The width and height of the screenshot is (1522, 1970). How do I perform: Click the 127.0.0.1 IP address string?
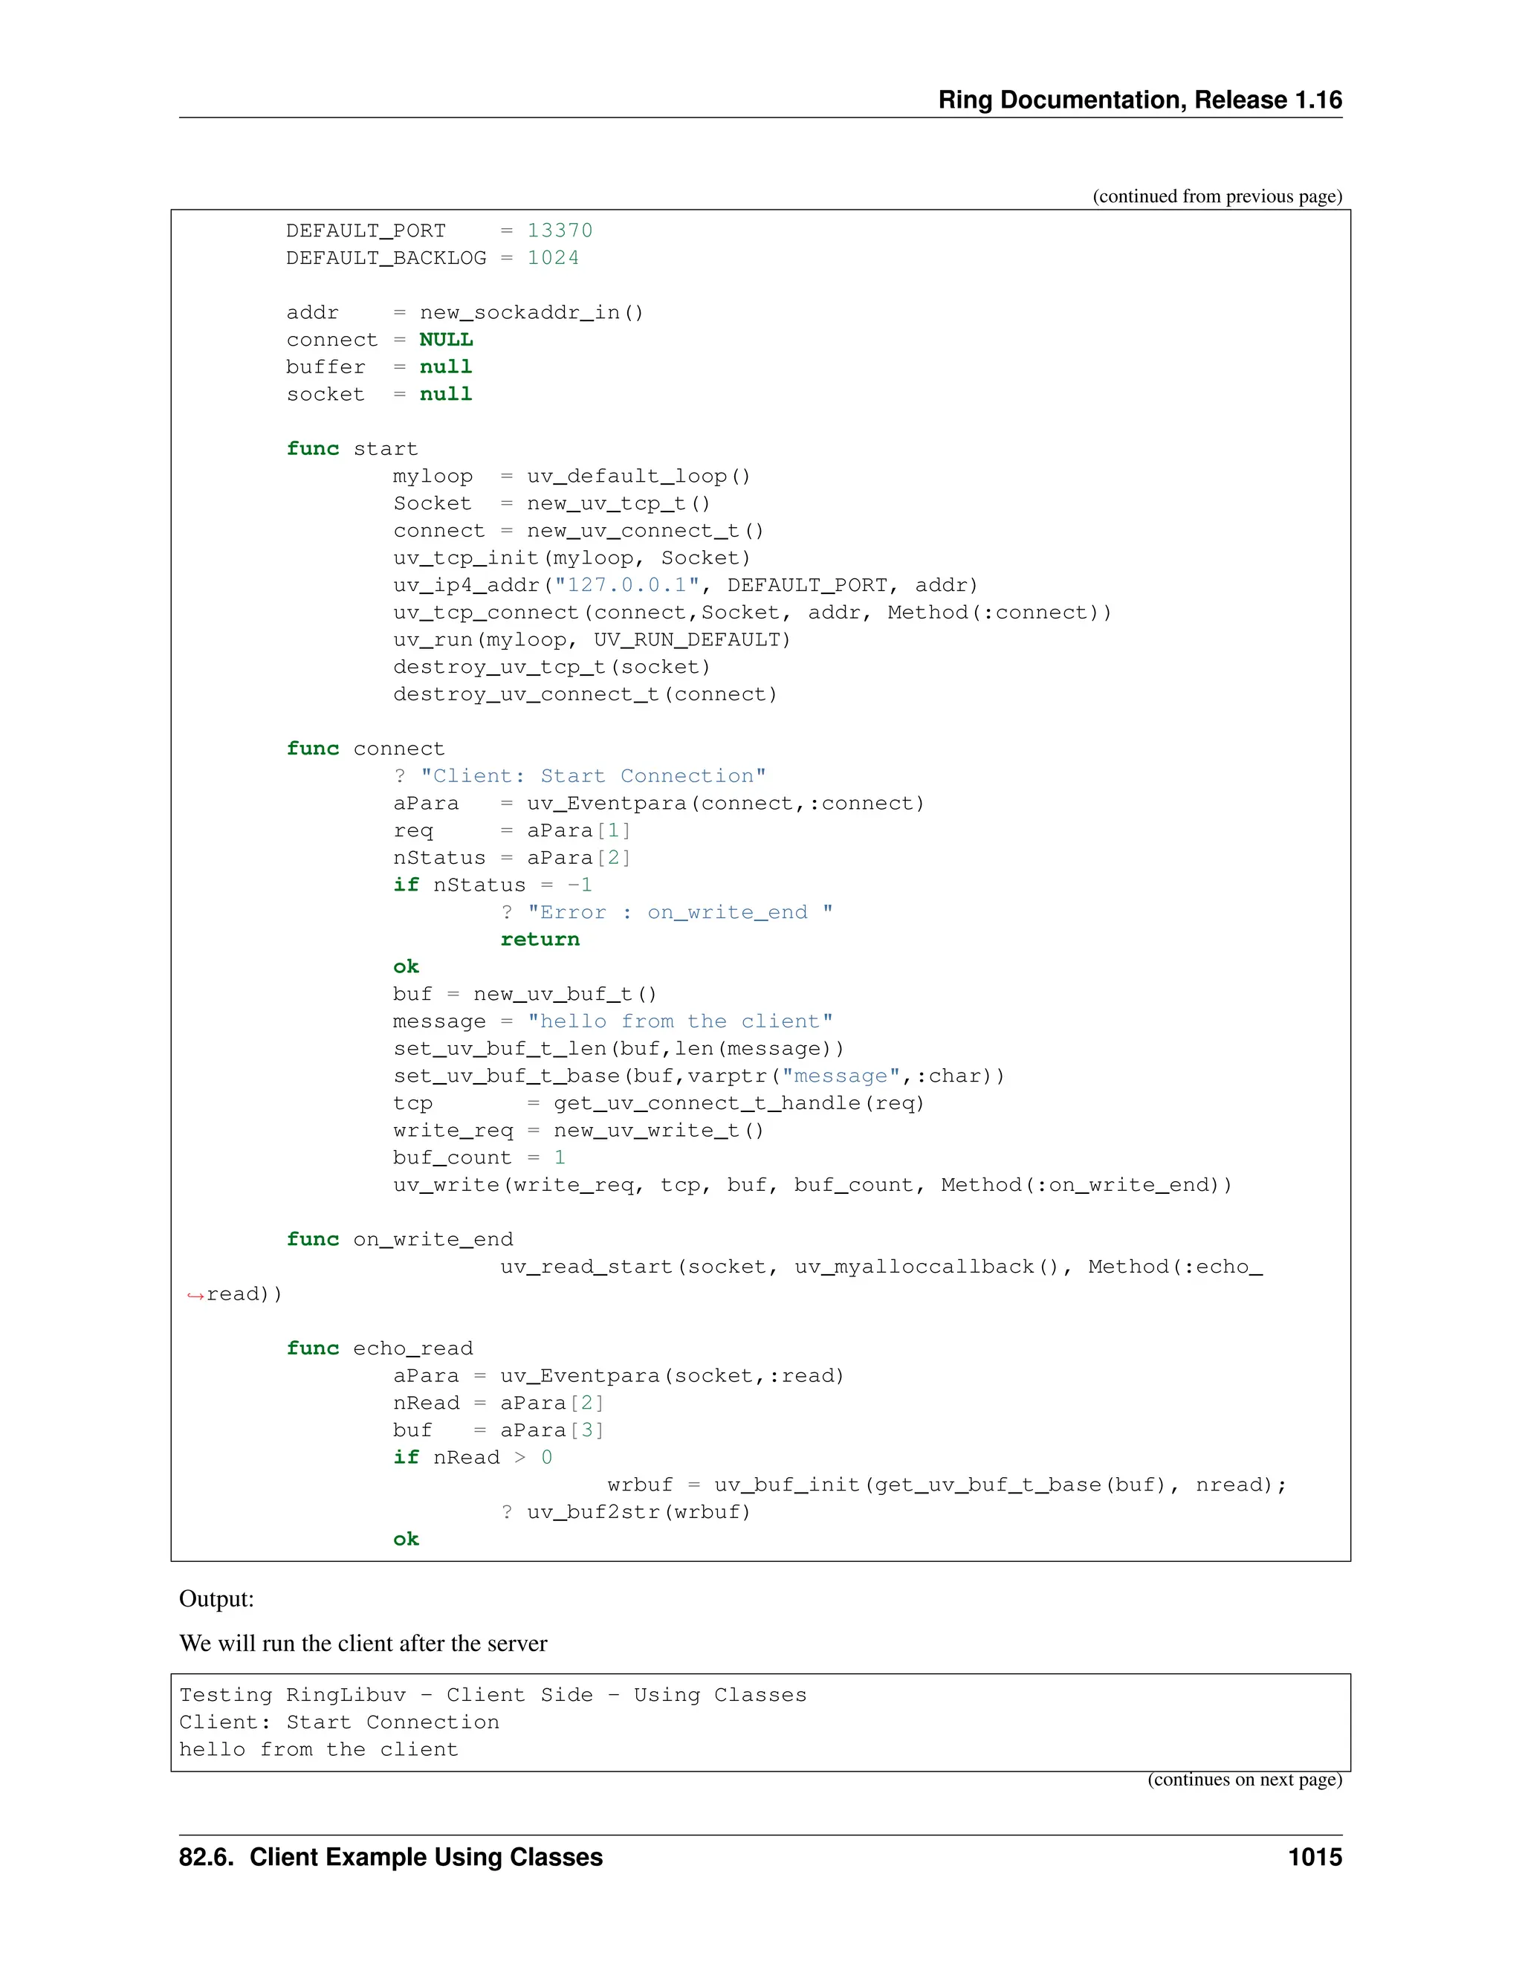click(x=626, y=585)
